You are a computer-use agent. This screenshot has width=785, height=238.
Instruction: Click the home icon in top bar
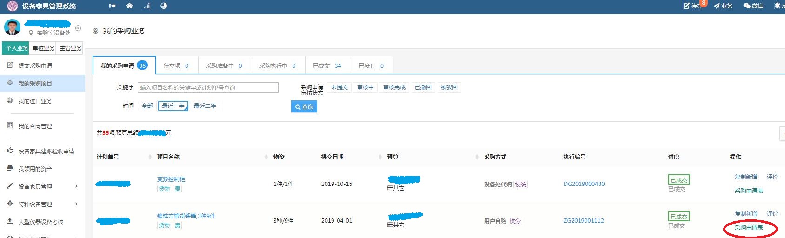[129, 6]
